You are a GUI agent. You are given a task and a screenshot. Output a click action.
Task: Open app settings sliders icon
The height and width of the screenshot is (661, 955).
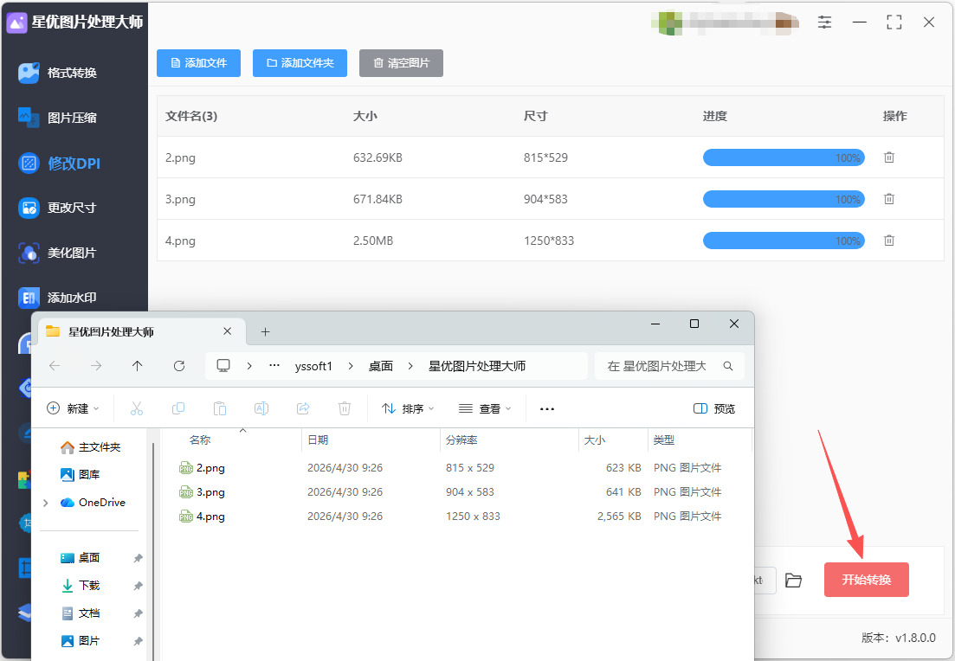click(x=824, y=22)
